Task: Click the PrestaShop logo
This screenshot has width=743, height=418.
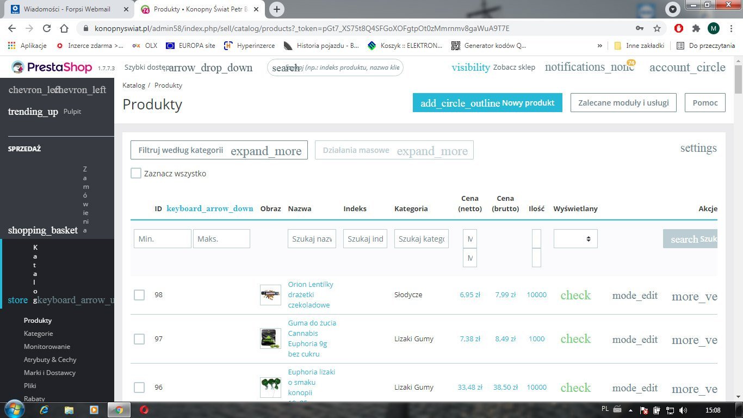Action: (x=52, y=67)
